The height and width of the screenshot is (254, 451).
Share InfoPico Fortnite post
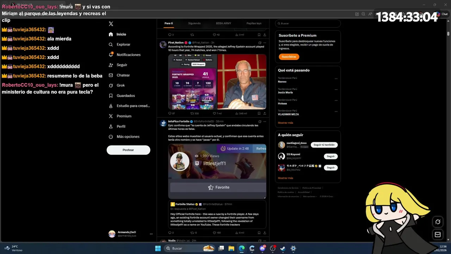coord(265,232)
